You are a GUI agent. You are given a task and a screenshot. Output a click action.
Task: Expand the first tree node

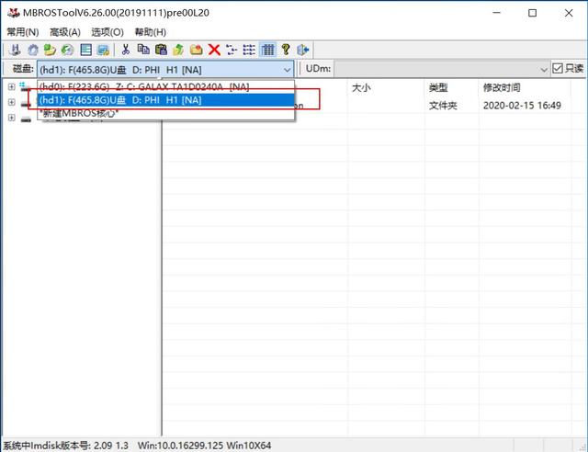[12, 87]
